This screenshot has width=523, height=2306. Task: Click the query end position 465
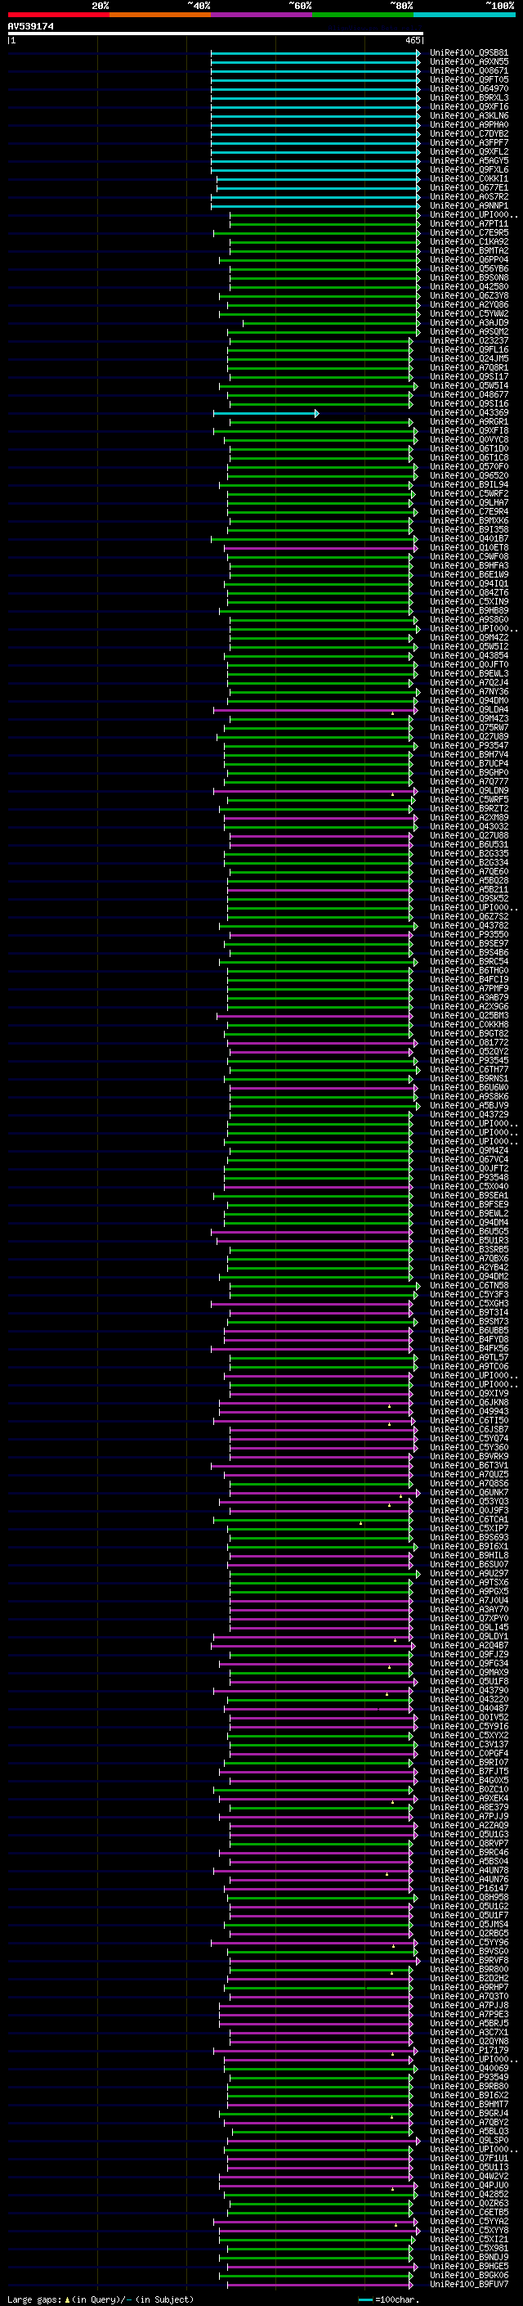(412, 40)
